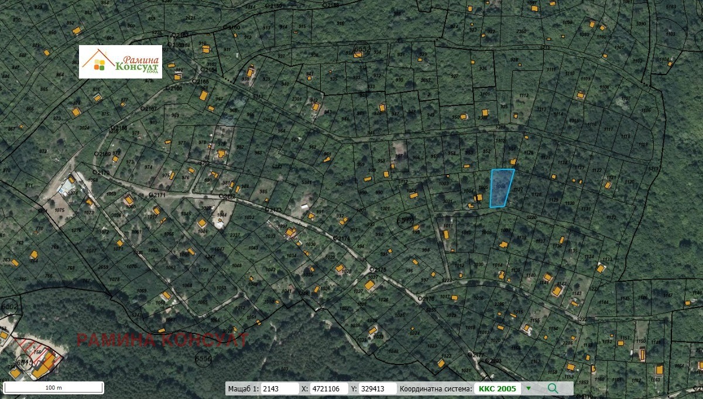Viewport: 703px width, 399px height.
Task: Open the coordinate system dropdown arrow
Action: [x=529, y=388]
